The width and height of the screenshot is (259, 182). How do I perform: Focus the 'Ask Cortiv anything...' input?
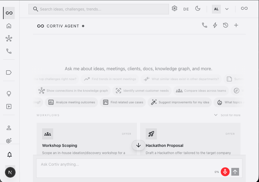point(139,168)
